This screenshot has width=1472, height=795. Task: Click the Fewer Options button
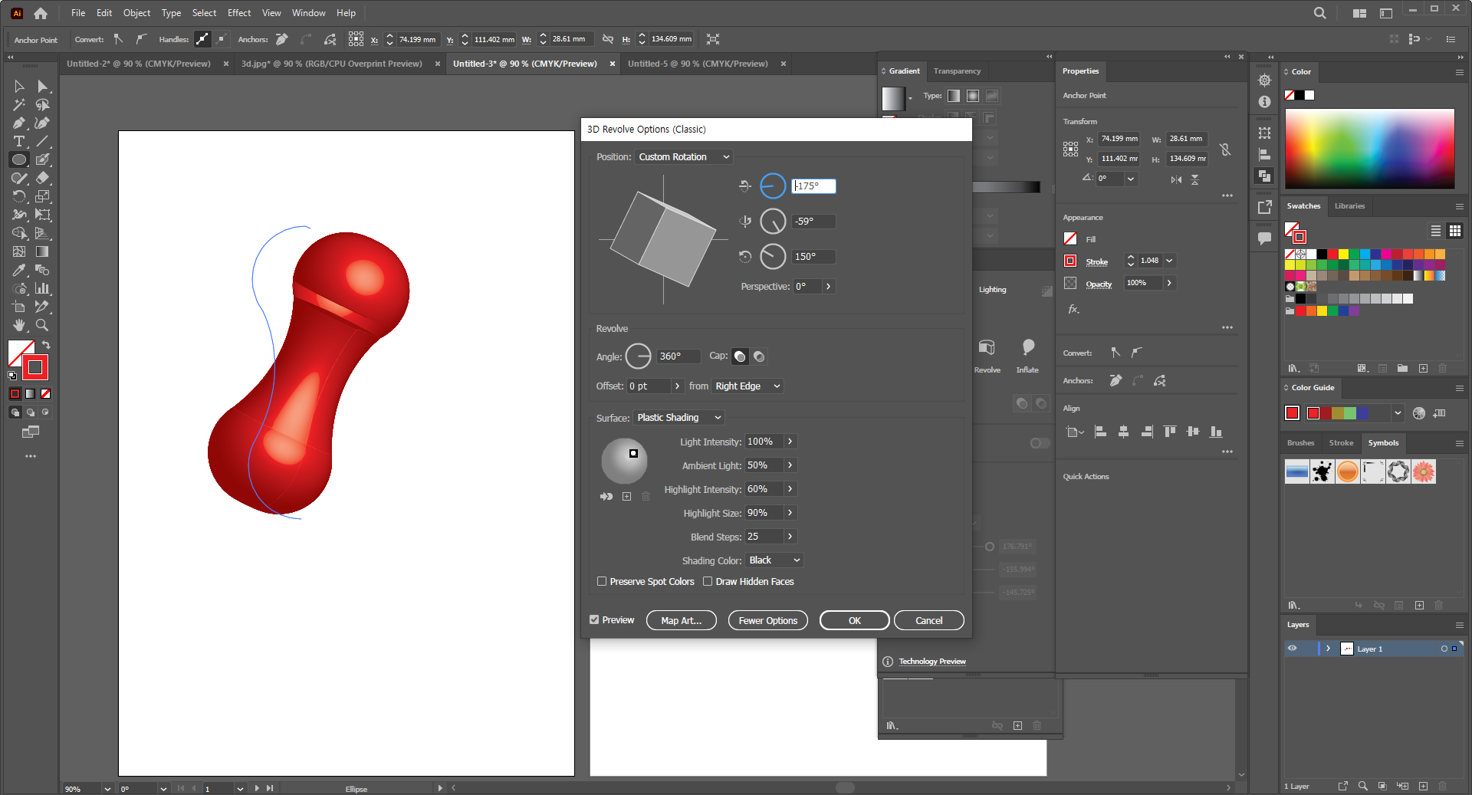(768, 620)
